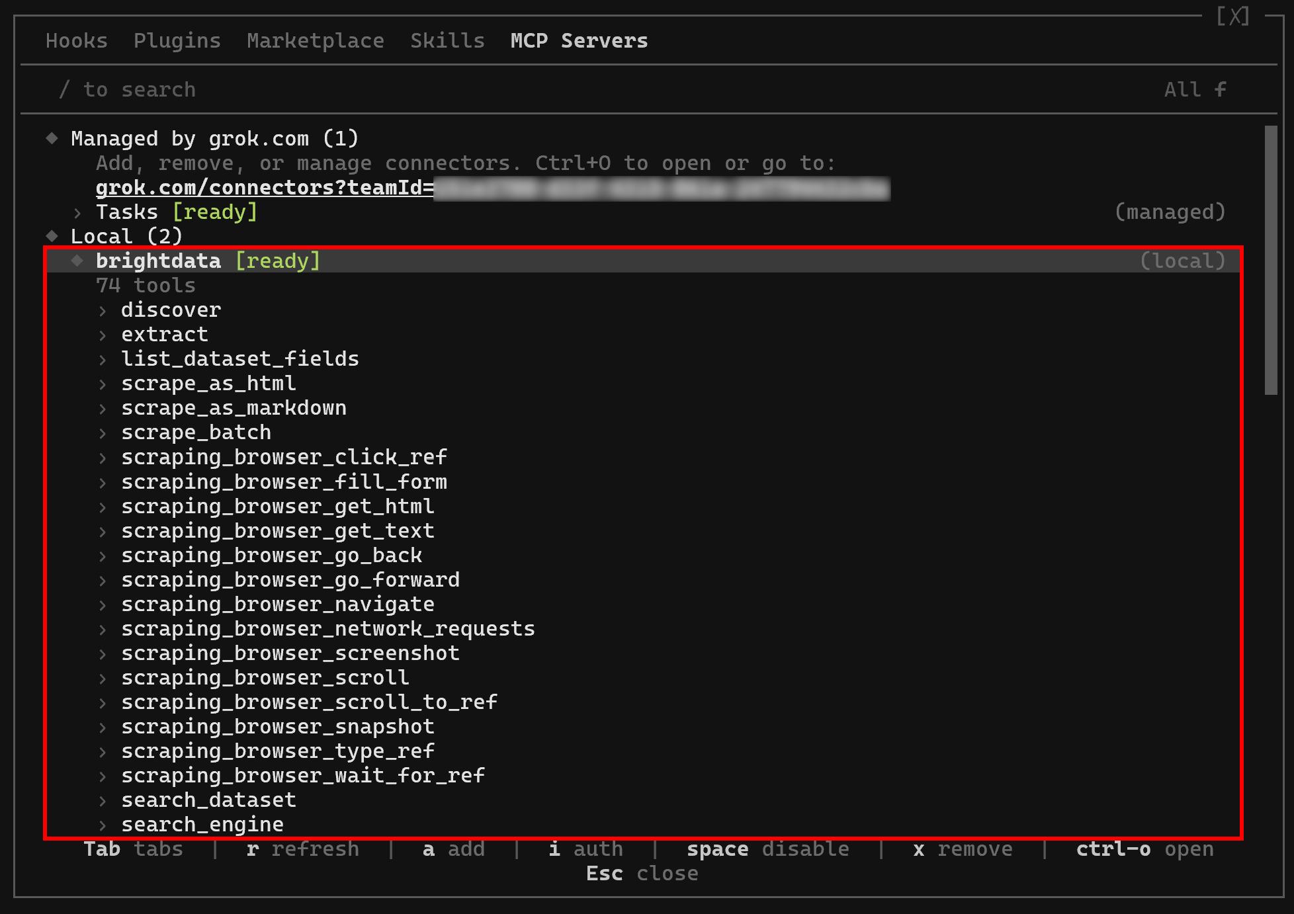Click the 'x remove' shortcut hint

pos(963,849)
